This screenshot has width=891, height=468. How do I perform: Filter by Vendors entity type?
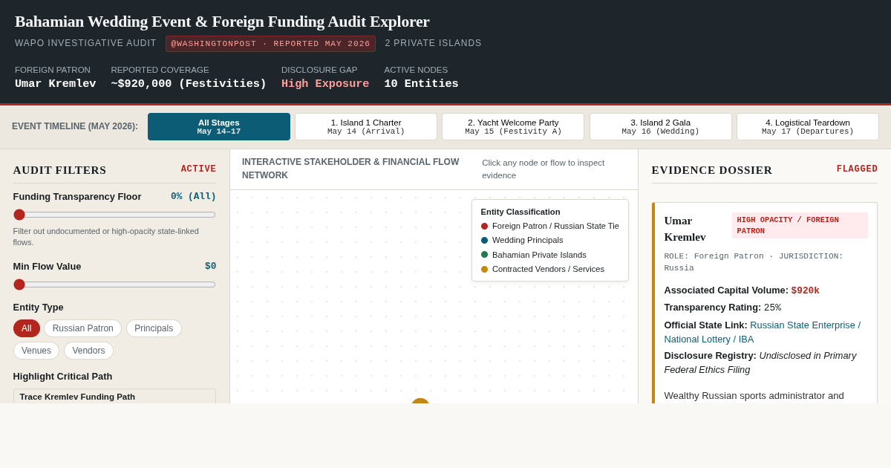click(x=88, y=351)
